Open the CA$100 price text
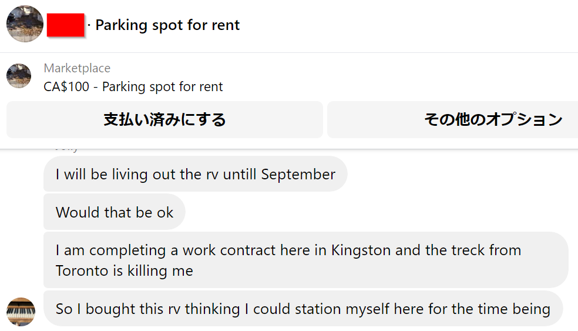The width and height of the screenshot is (578, 331). tap(66, 86)
